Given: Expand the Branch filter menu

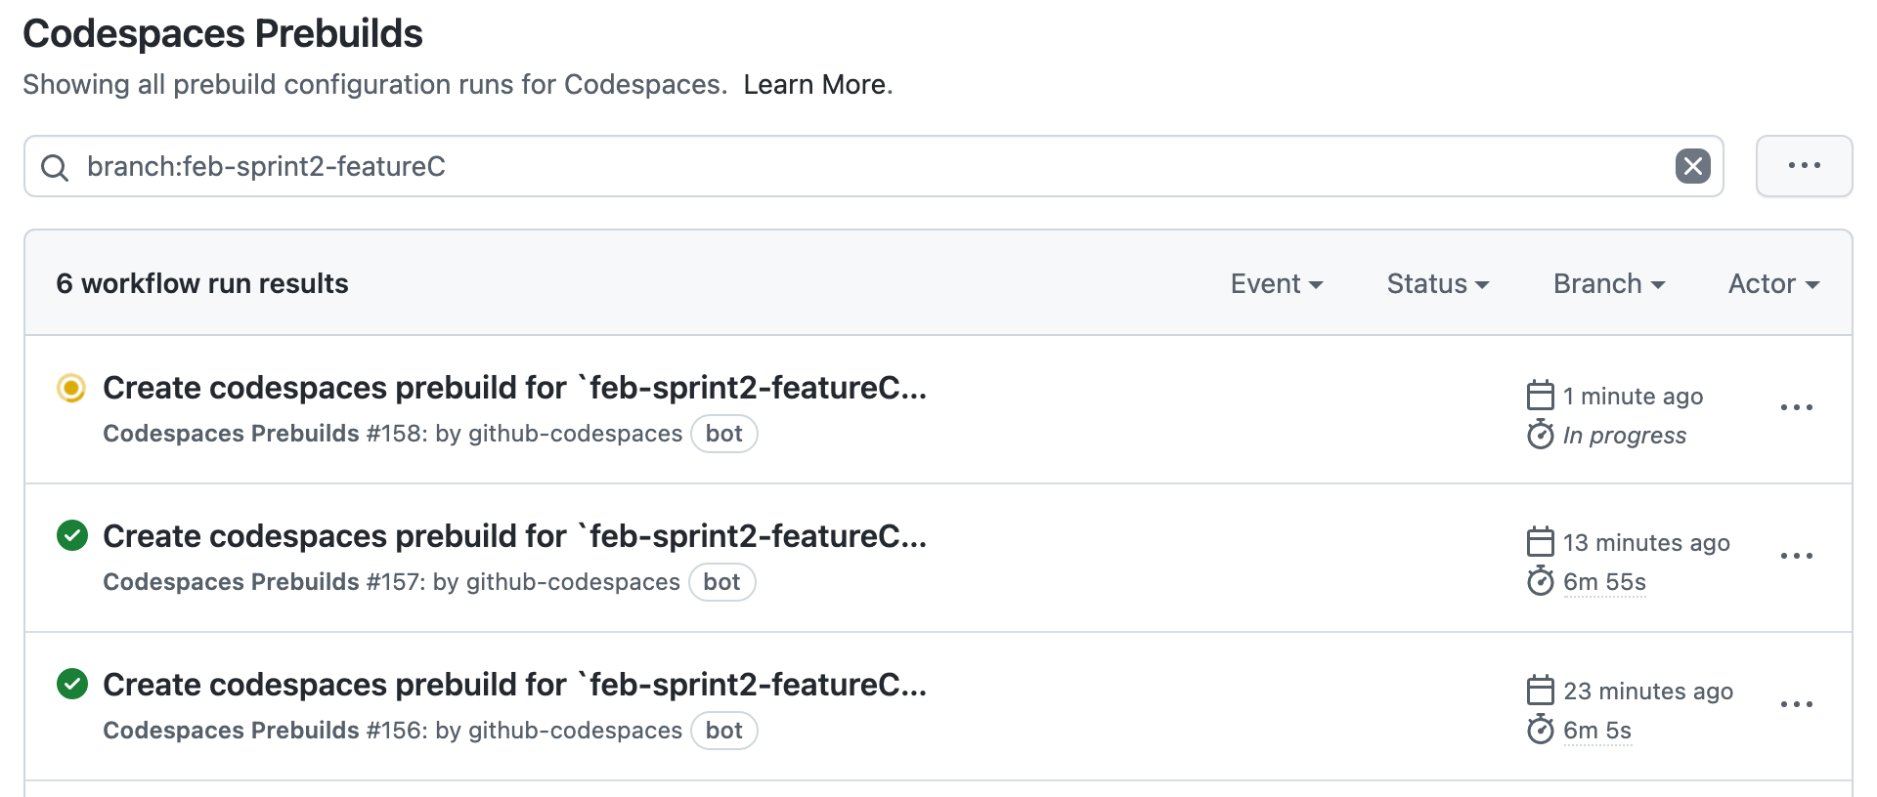Looking at the screenshot, I should click(1607, 283).
